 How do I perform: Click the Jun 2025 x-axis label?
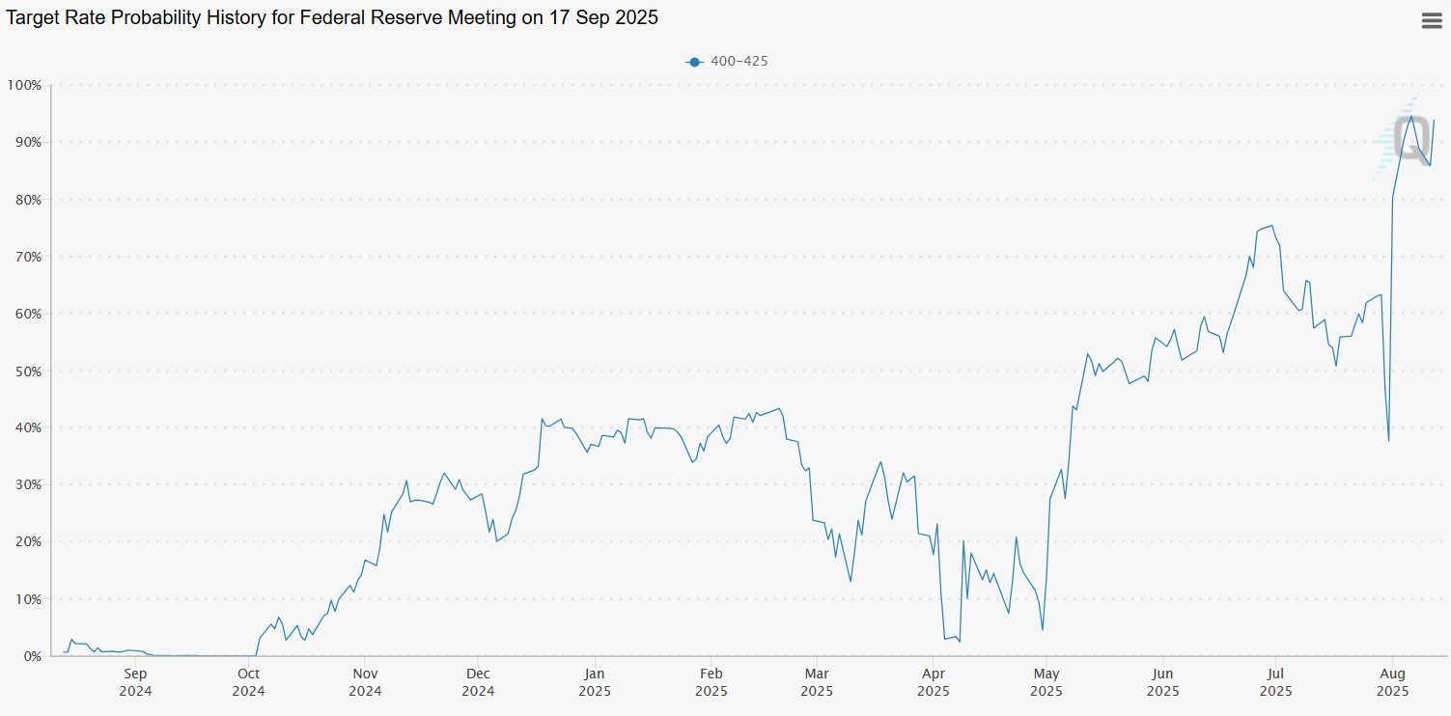tap(1163, 682)
